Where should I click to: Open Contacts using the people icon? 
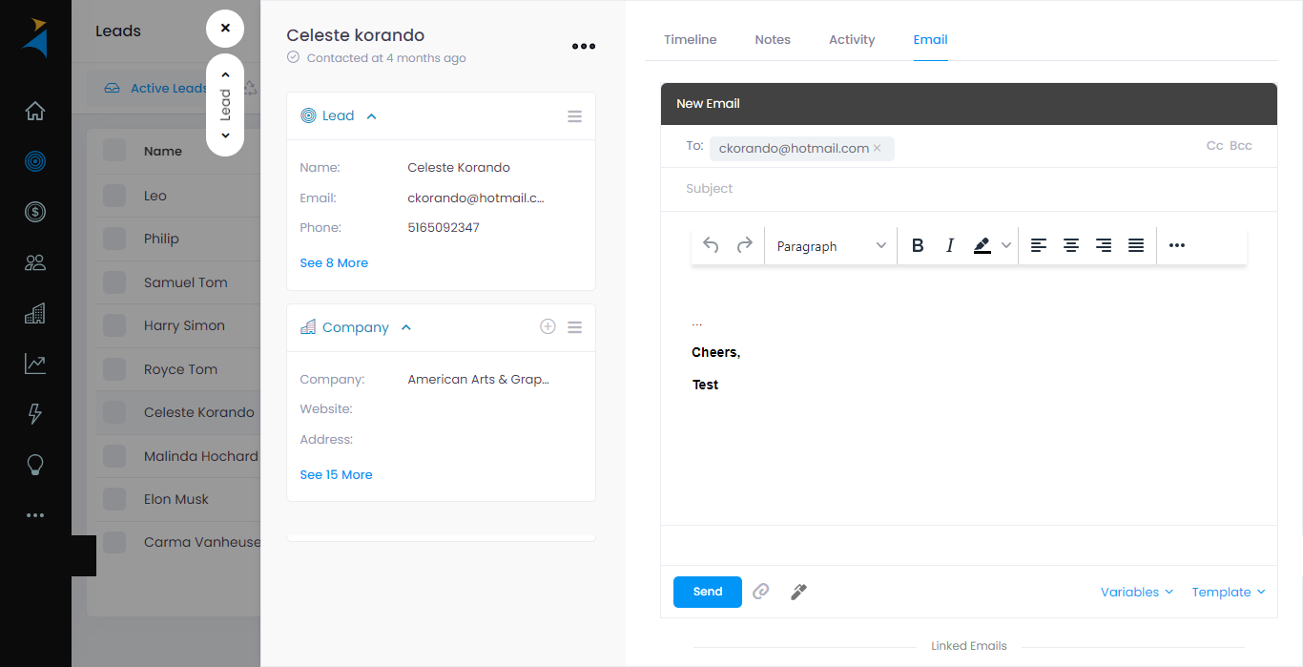[34, 262]
